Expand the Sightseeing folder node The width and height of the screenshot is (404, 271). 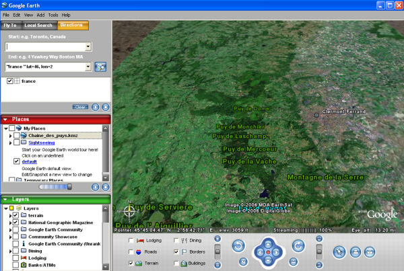point(10,143)
